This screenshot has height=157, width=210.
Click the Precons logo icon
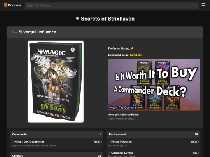(x=5, y=5)
